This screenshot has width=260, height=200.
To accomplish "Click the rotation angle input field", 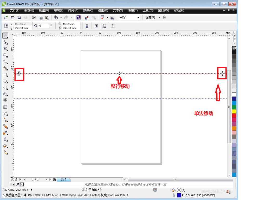I will click(x=43, y=25).
